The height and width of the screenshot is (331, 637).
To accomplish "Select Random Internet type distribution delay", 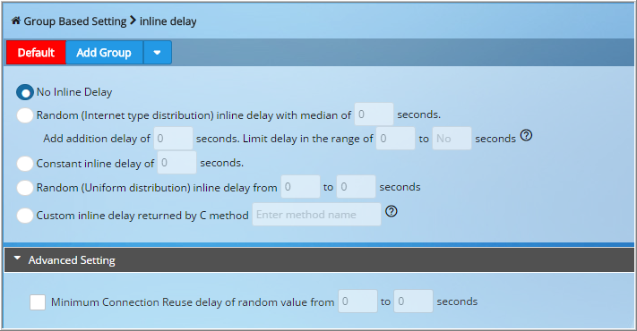I will (25, 115).
